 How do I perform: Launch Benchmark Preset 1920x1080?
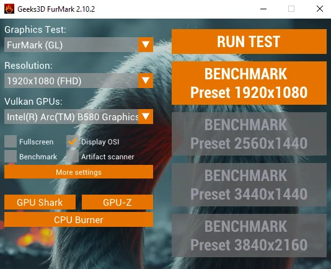click(249, 83)
